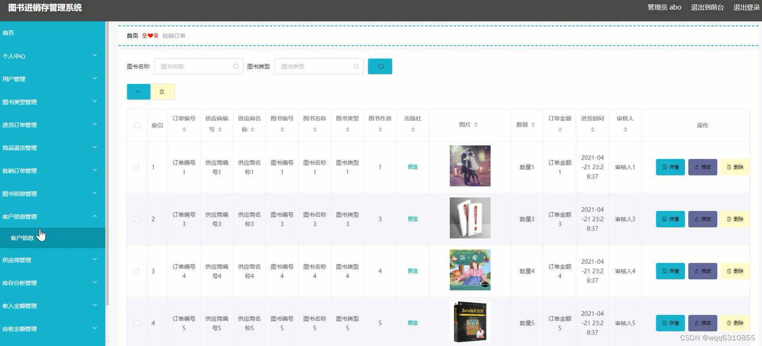Viewport: 762px width, 346px height.
Task: Check the row 4 checkbox
Action: pyautogui.click(x=137, y=323)
